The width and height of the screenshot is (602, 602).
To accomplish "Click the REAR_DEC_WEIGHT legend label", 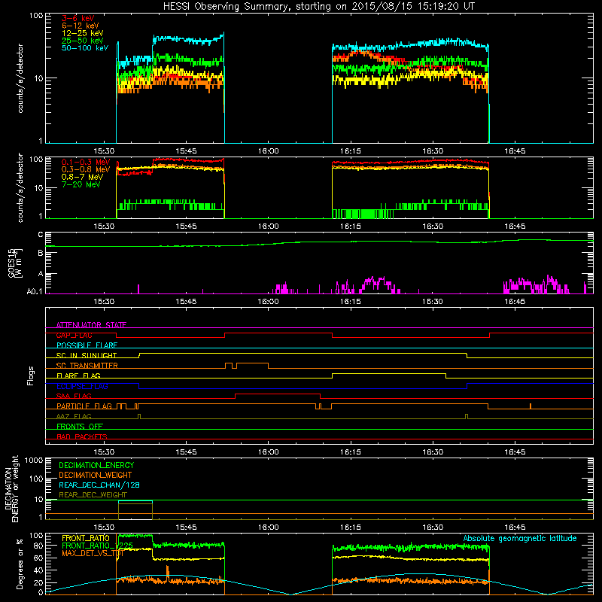I will (93, 495).
